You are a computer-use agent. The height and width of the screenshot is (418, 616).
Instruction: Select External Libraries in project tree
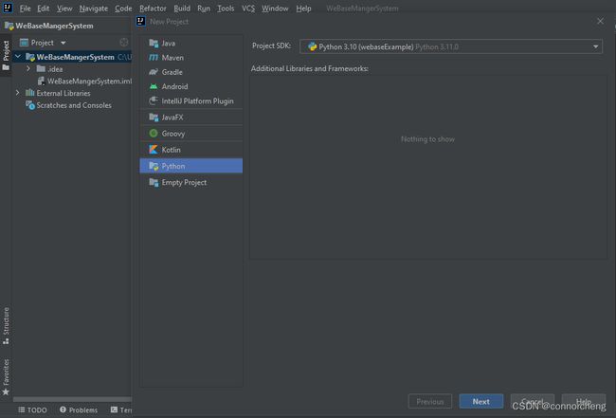pyautogui.click(x=58, y=93)
